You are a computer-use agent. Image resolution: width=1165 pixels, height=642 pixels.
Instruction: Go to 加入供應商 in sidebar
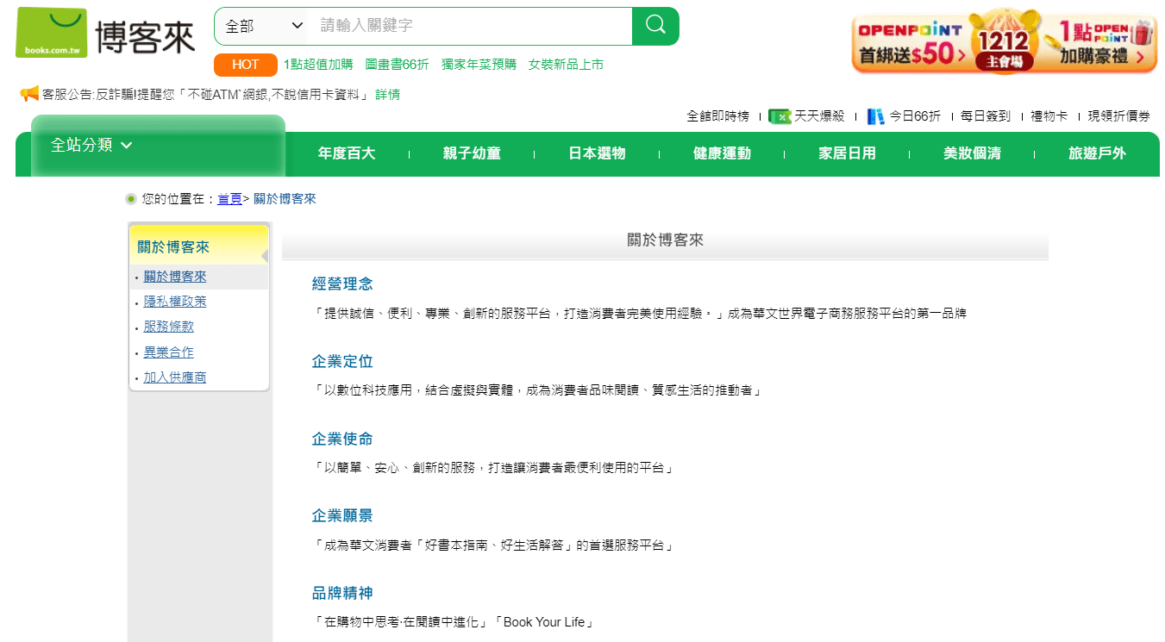pyautogui.click(x=175, y=377)
